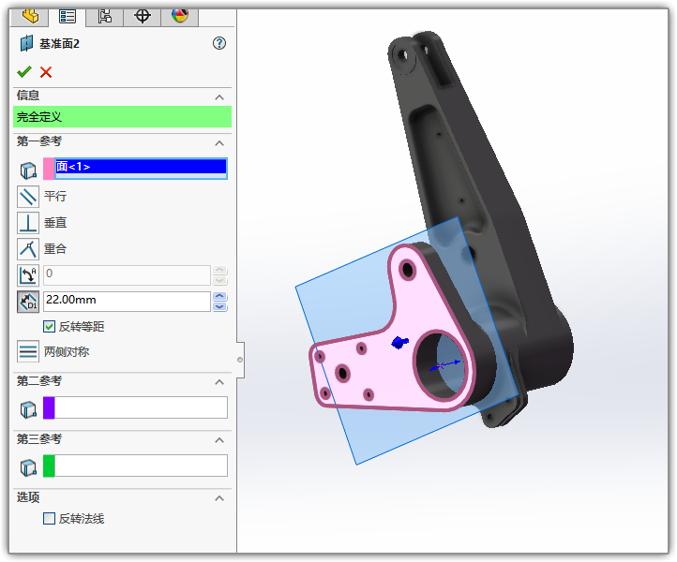Uncheck the 反转等距 checkbox

point(49,327)
